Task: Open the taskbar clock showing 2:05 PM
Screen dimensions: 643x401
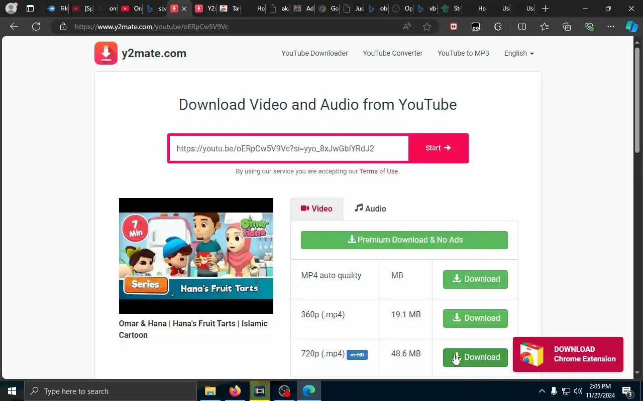Action: tap(600, 391)
